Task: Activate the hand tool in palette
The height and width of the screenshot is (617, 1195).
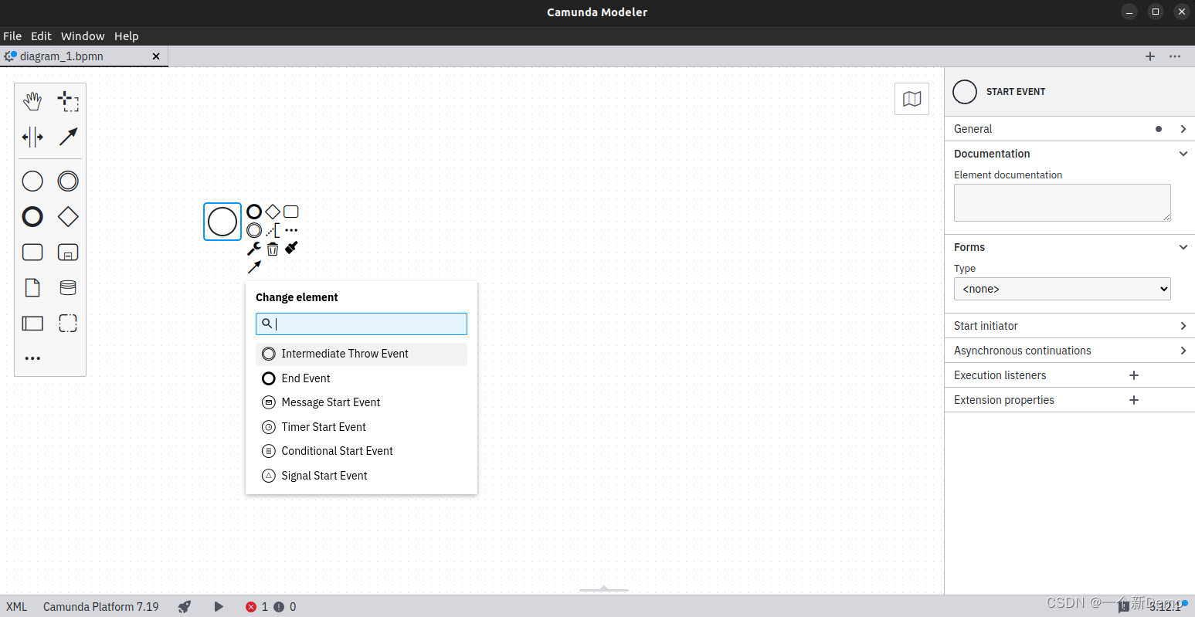Action: point(32,101)
